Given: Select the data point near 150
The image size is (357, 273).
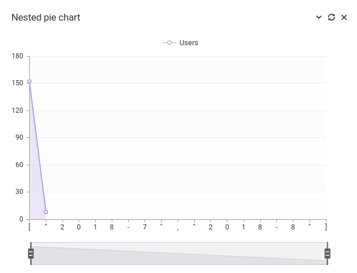Looking at the screenshot, I should [x=29, y=81].
